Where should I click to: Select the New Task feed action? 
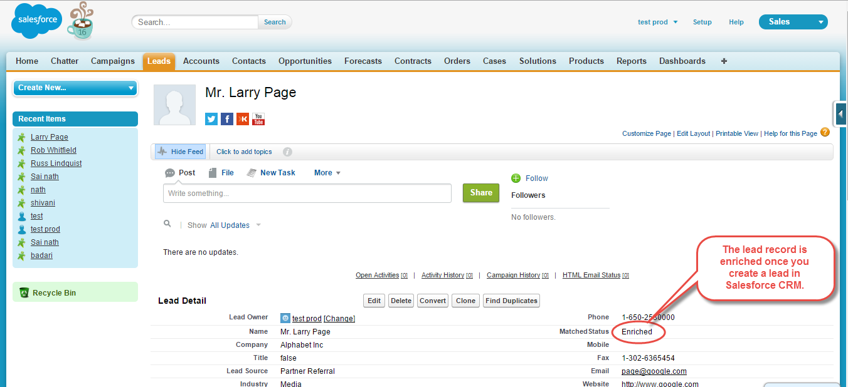271,173
